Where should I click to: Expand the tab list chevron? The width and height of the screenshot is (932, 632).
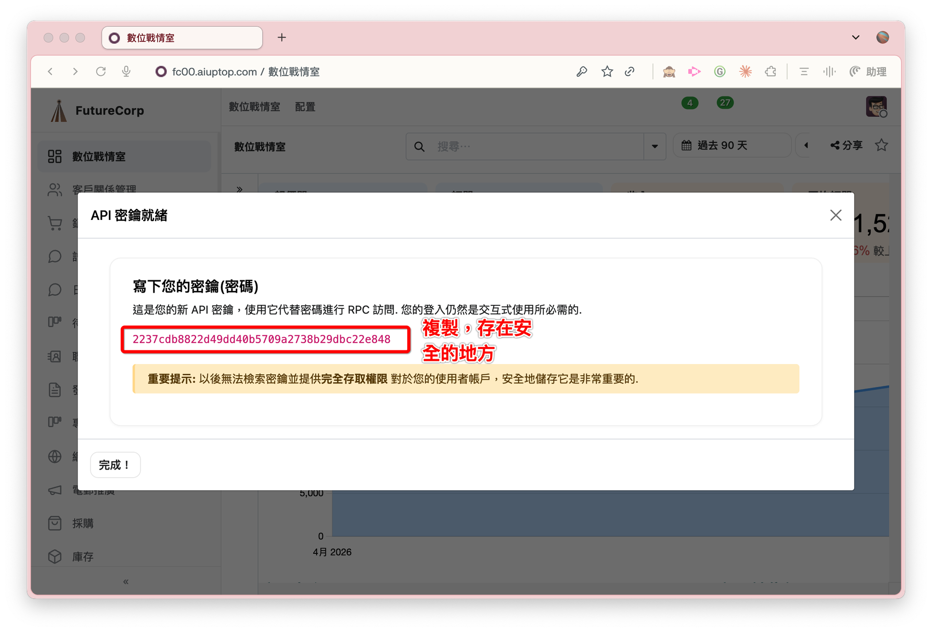[x=856, y=37]
